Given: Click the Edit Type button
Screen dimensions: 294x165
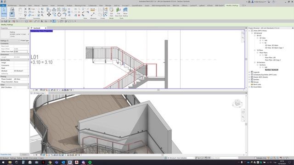Looking at the screenshot, I should click(25, 41).
